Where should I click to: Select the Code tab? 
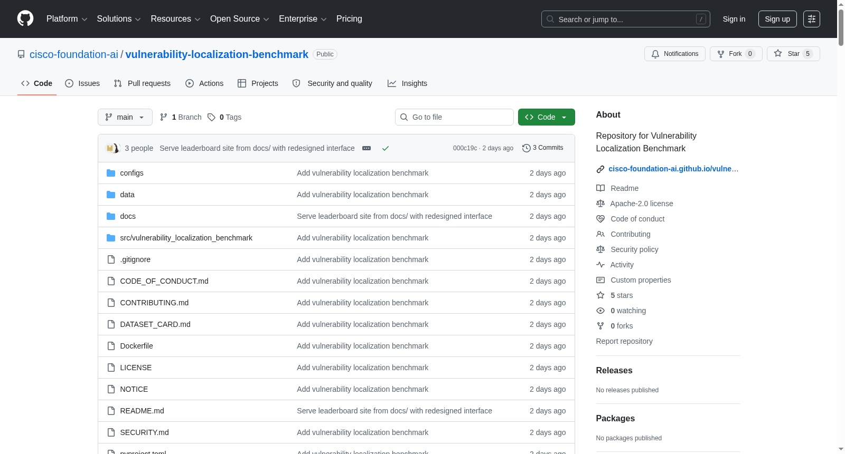(x=37, y=83)
